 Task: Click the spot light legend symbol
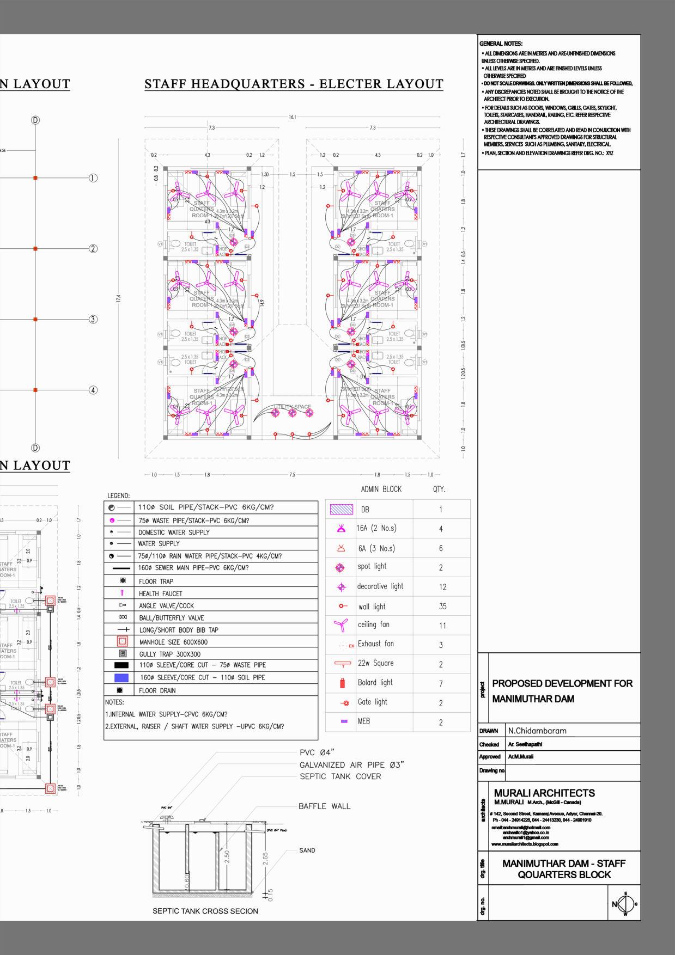(340, 567)
